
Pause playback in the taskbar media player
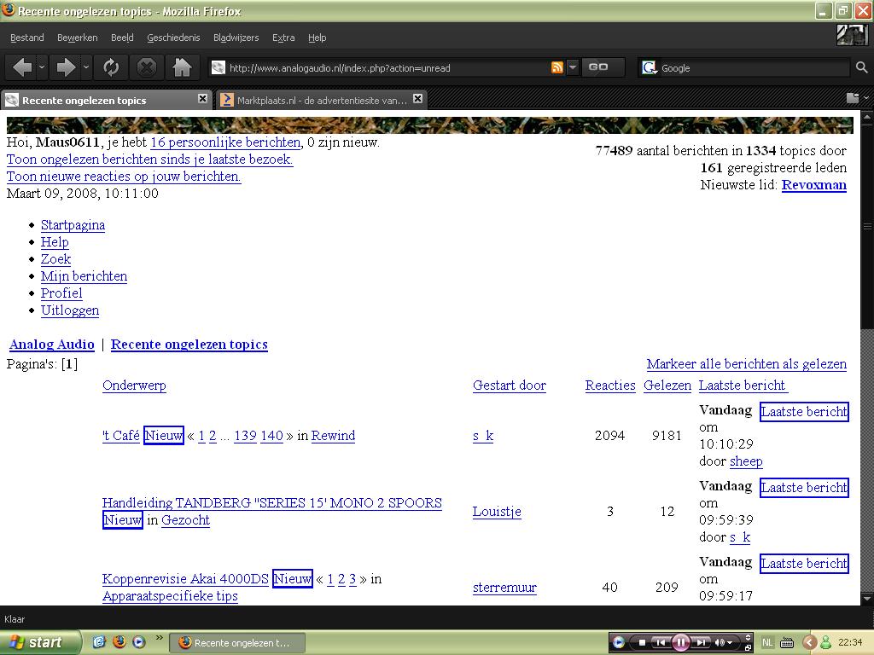point(680,642)
